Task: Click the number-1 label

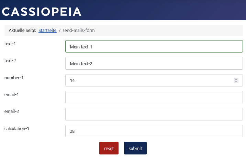Action: (x=14, y=78)
